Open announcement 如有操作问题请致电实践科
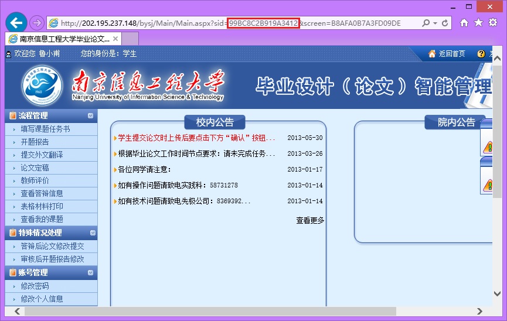Image resolution: width=507 pixels, height=321 pixels. coord(178,186)
